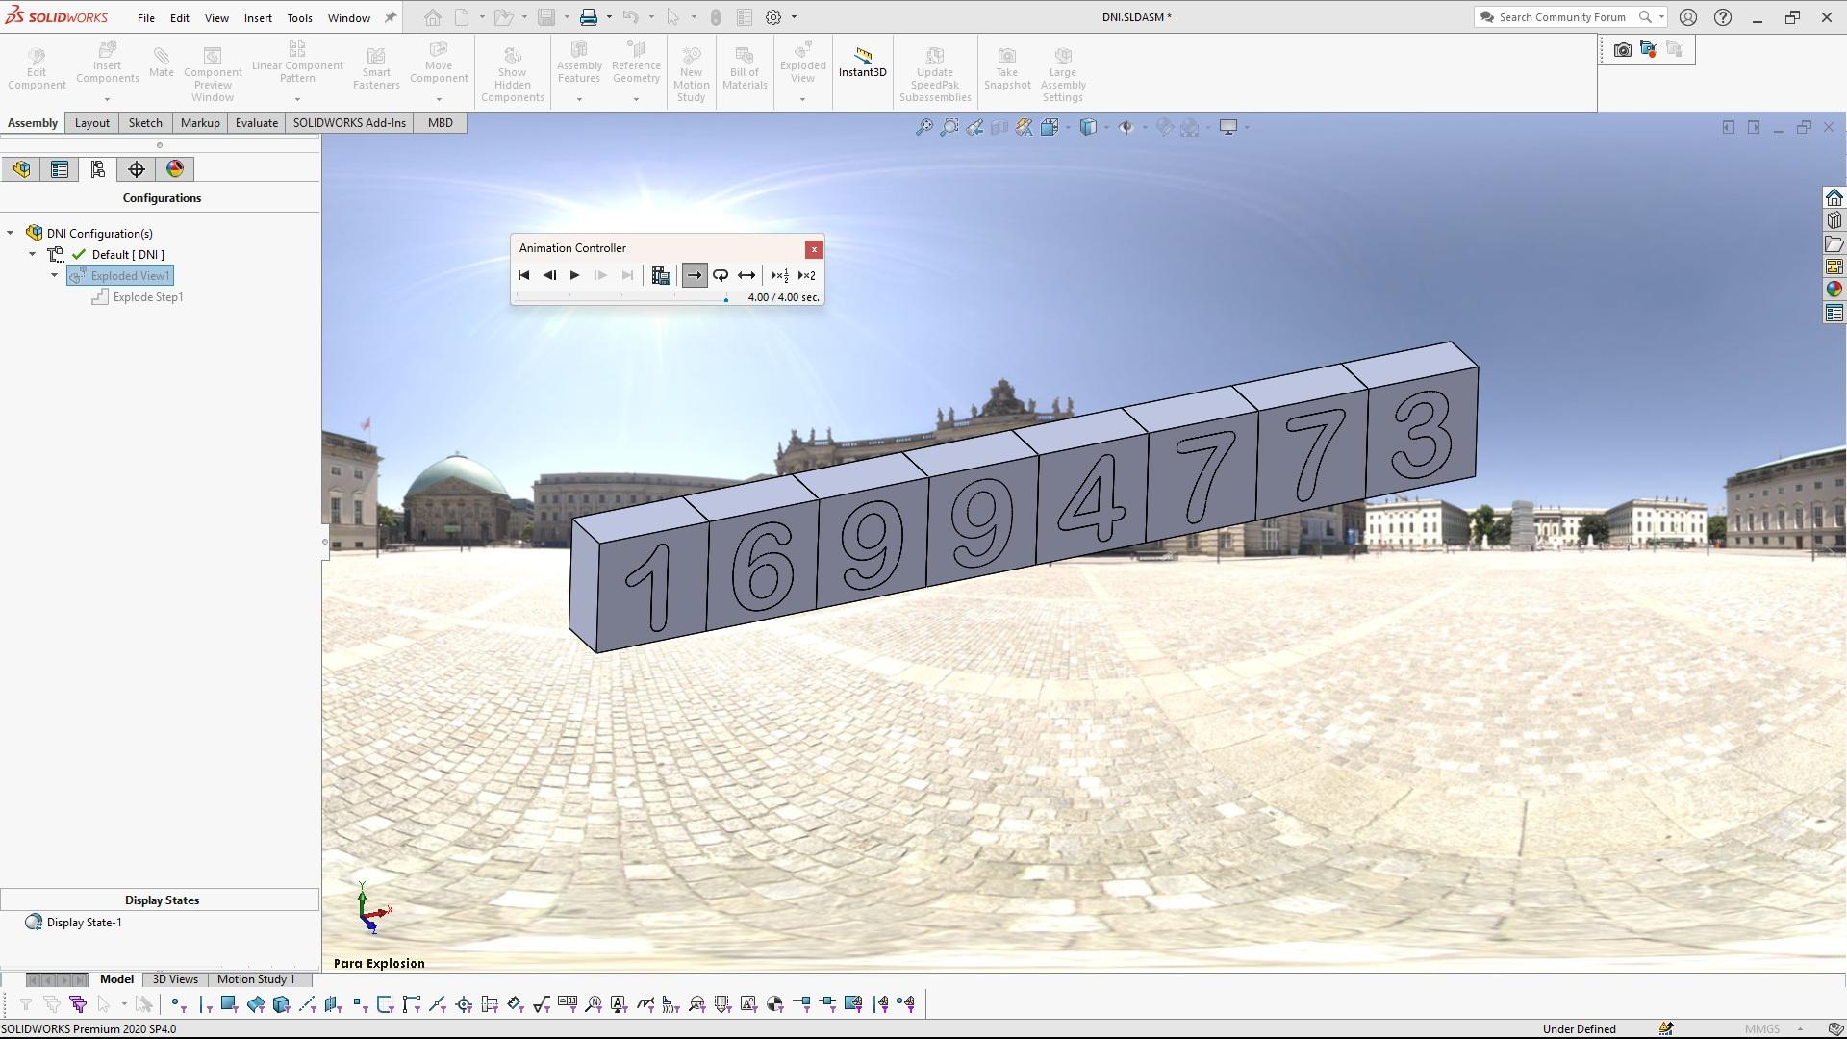Switch to the Sketch tab
The image size is (1847, 1039).
pyautogui.click(x=145, y=123)
